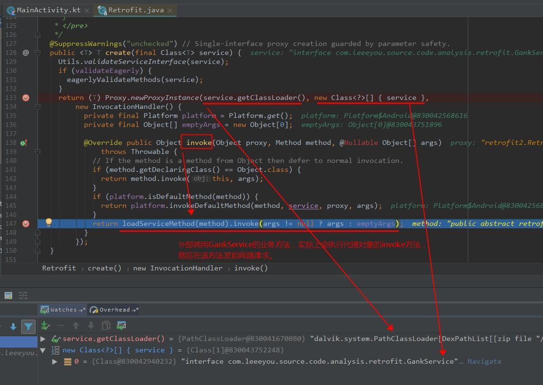Click the restore layout table icon
The image size is (543, 385).
pyautogui.click(x=9, y=295)
